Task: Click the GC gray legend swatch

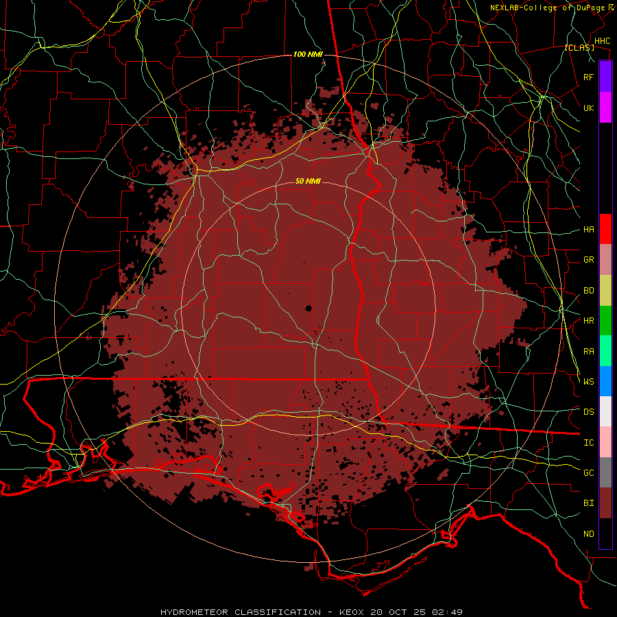Action: [605, 472]
